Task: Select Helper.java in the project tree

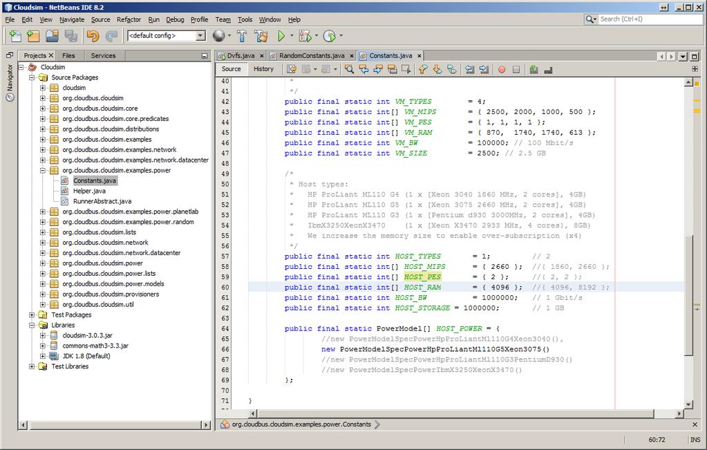Action: tap(89, 191)
